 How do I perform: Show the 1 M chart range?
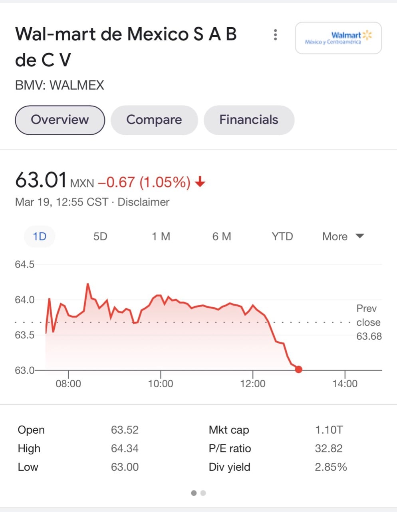pos(161,236)
